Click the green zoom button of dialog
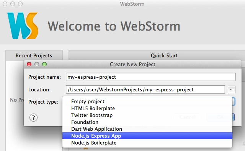This screenshot has width=245, height=151. point(44,64)
